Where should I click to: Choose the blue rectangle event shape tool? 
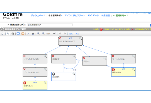[x=18, y=34]
